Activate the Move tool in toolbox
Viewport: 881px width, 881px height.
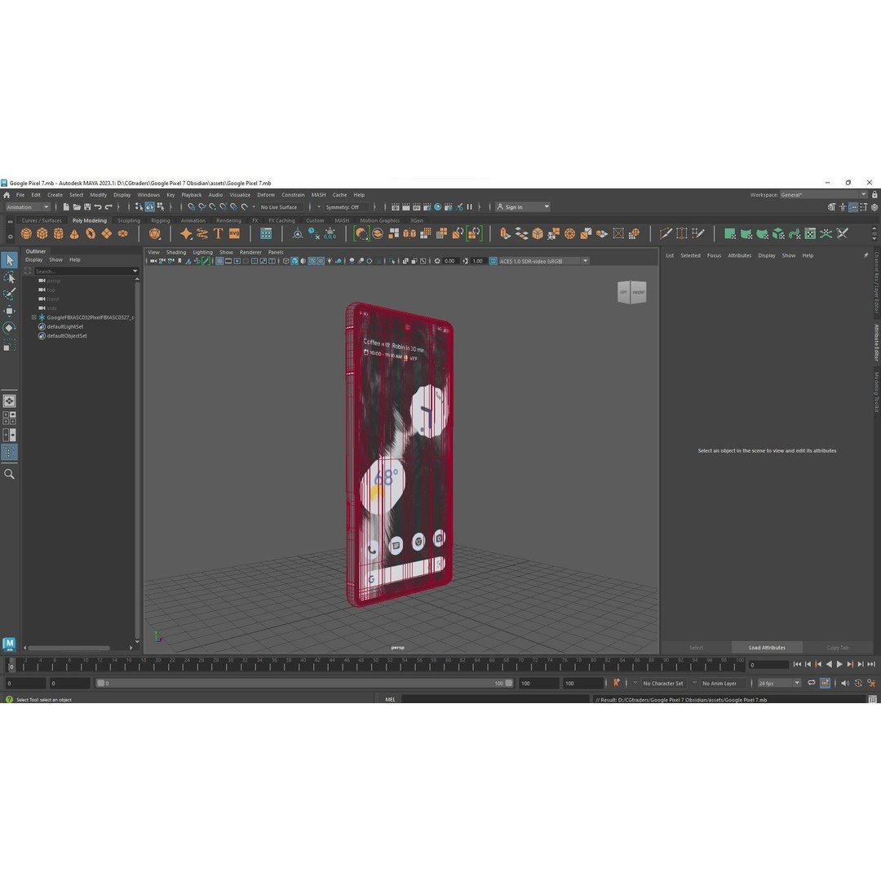coord(10,311)
